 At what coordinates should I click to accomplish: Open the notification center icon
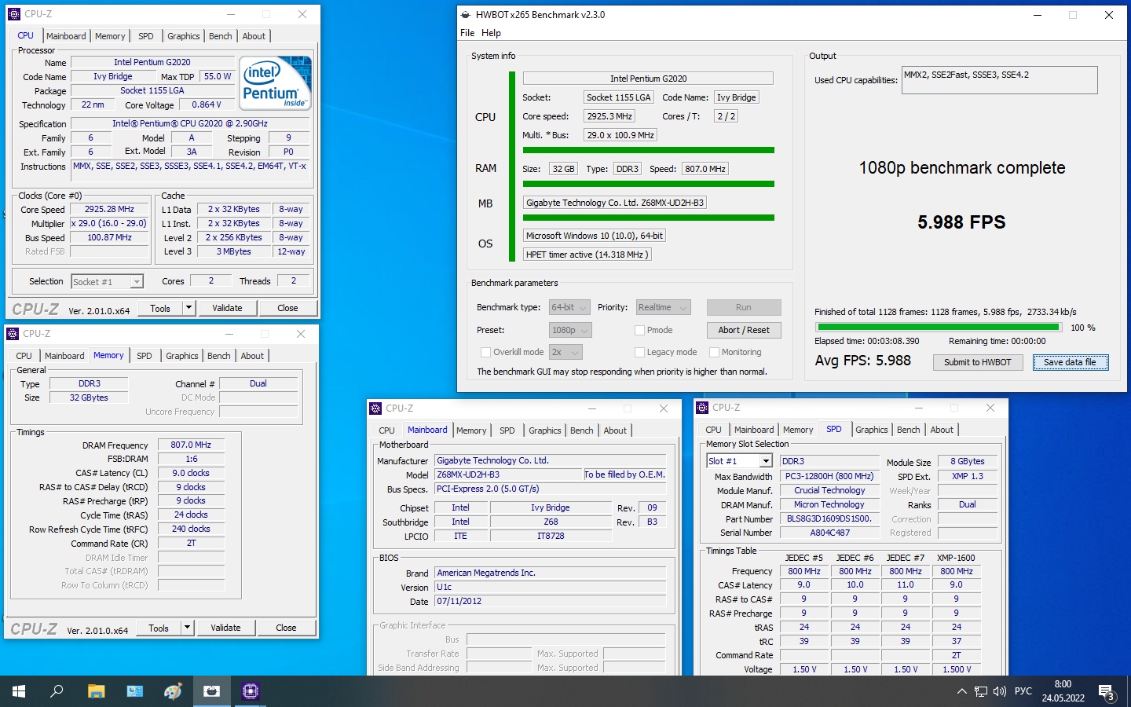1107,692
